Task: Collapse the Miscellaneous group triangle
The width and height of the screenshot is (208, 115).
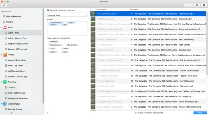Action: [x=1, y=104]
